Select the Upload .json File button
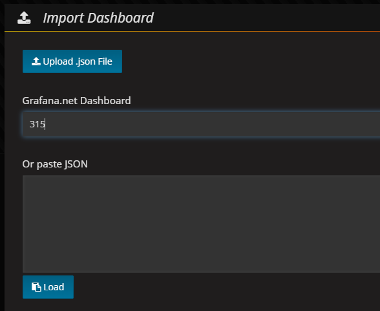This screenshot has width=380, height=311. (72, 61)
